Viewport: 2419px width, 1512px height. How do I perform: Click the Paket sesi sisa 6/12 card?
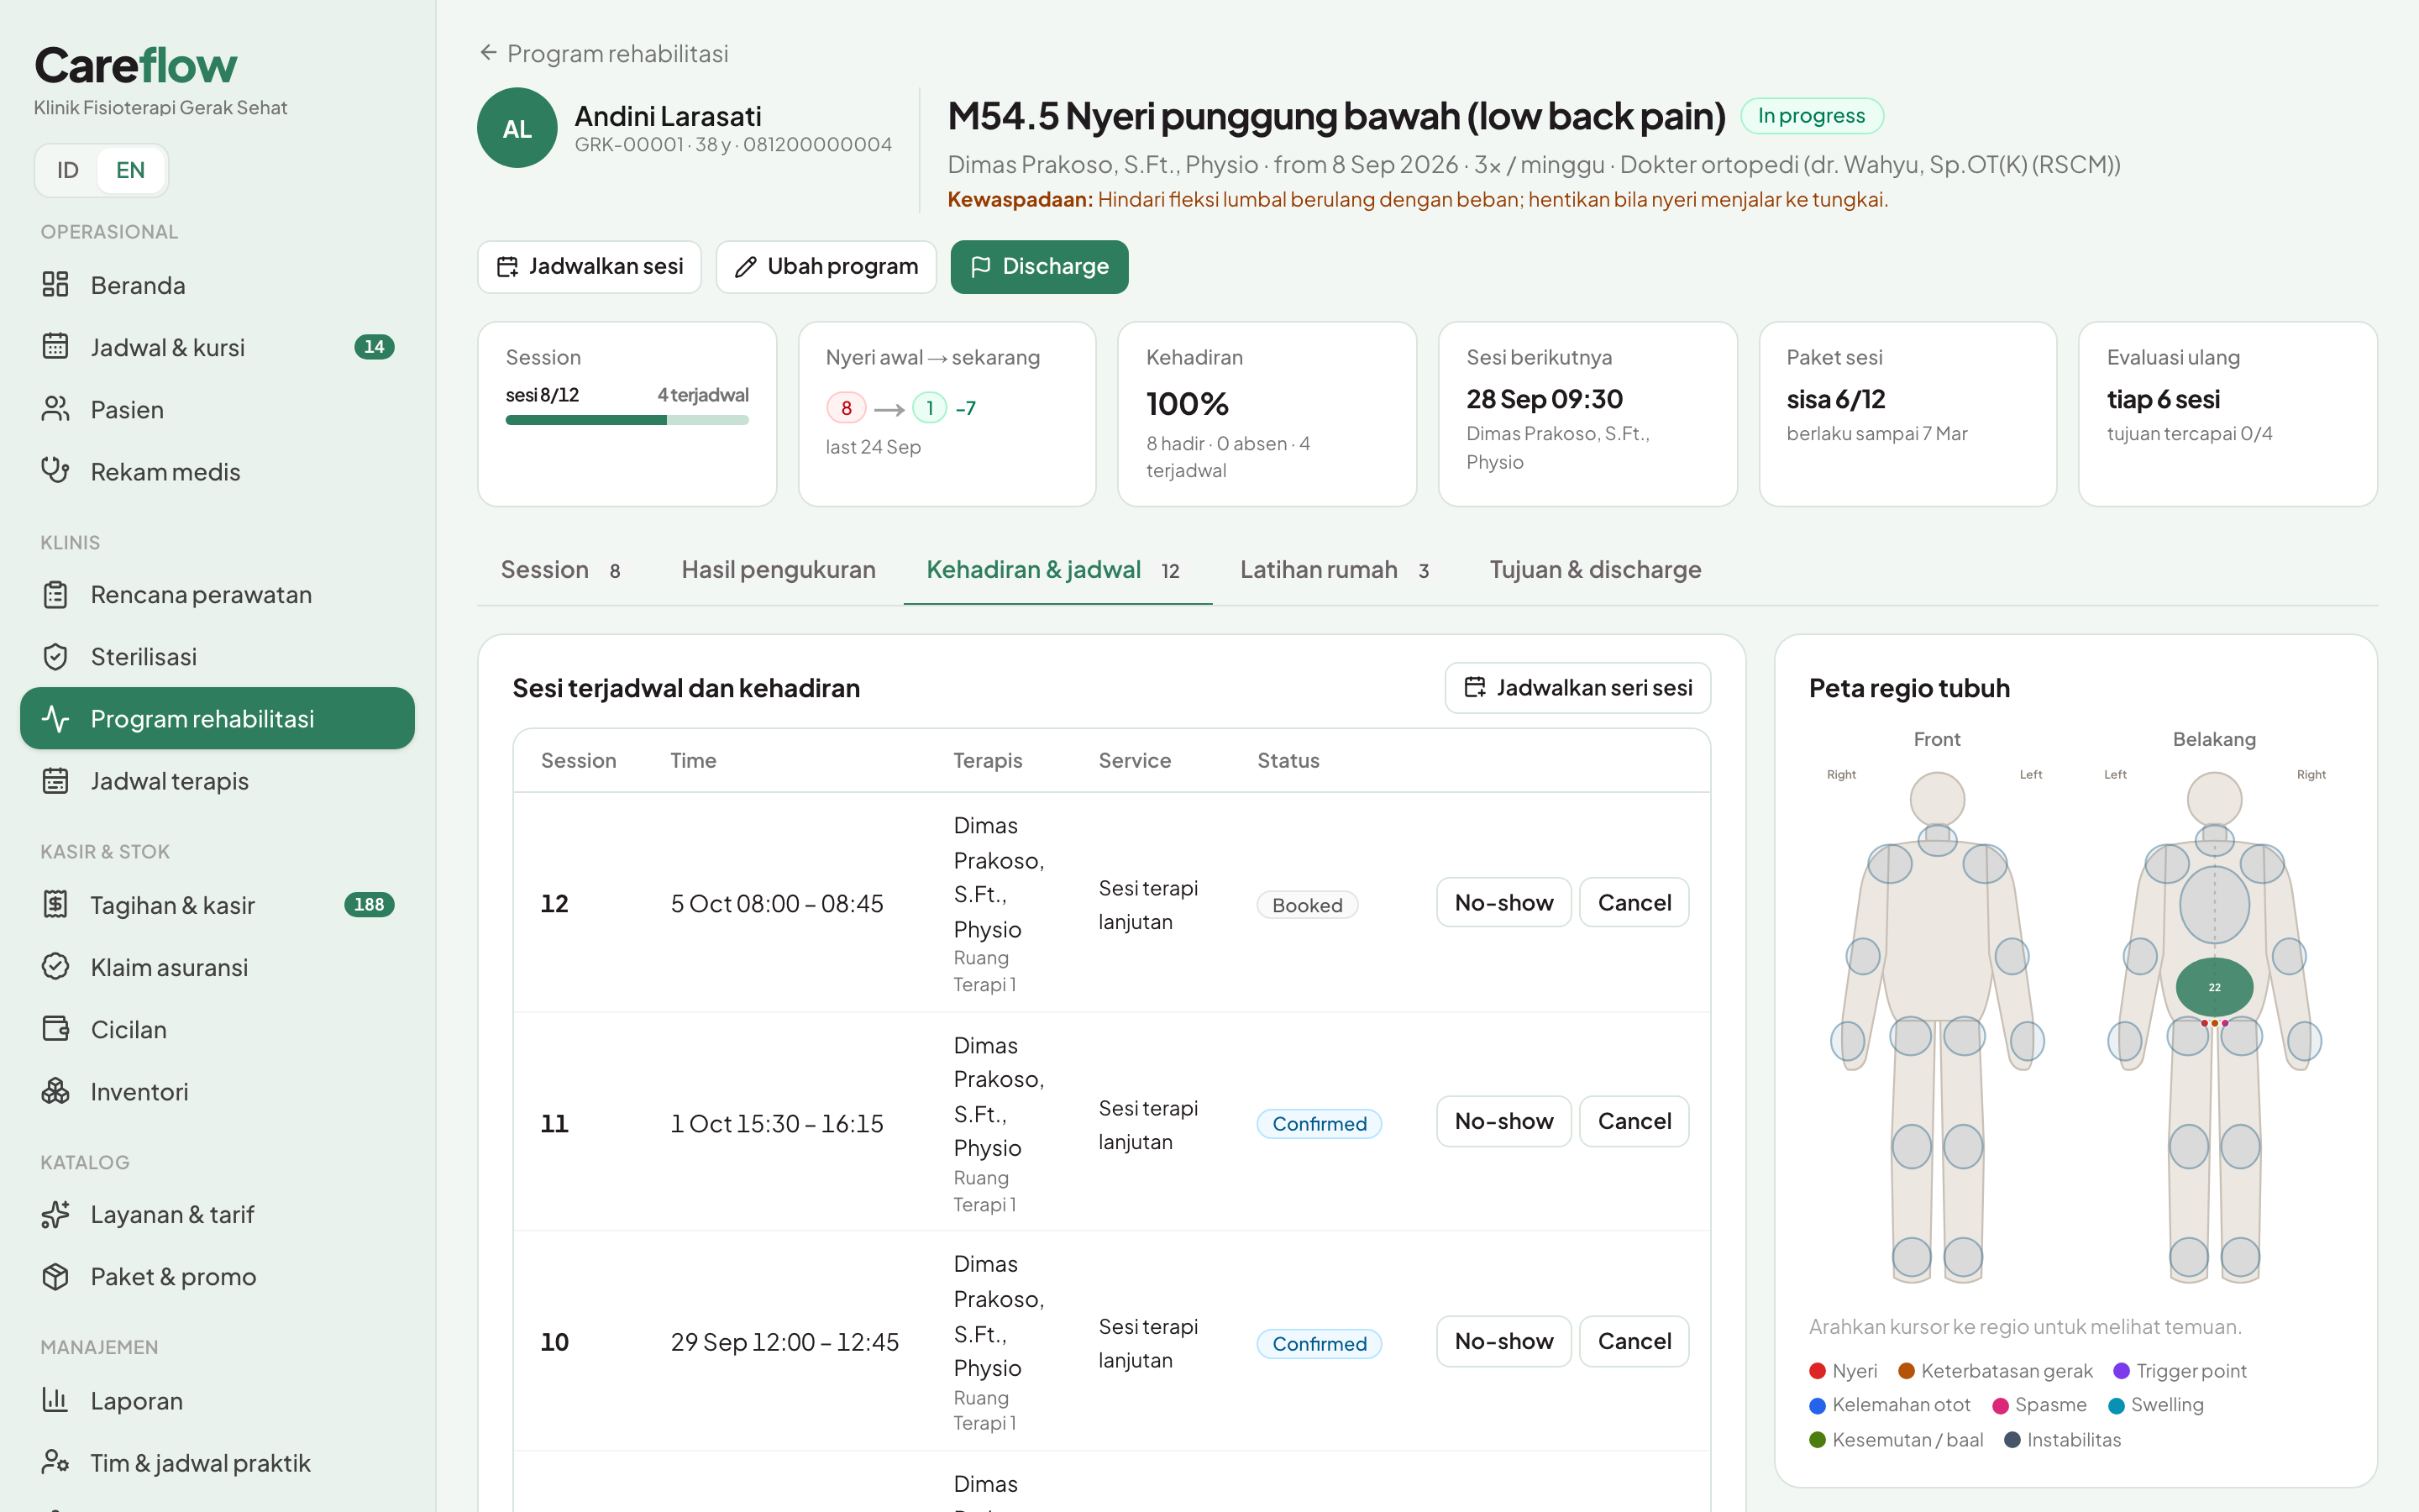[x=1907, y=414]
